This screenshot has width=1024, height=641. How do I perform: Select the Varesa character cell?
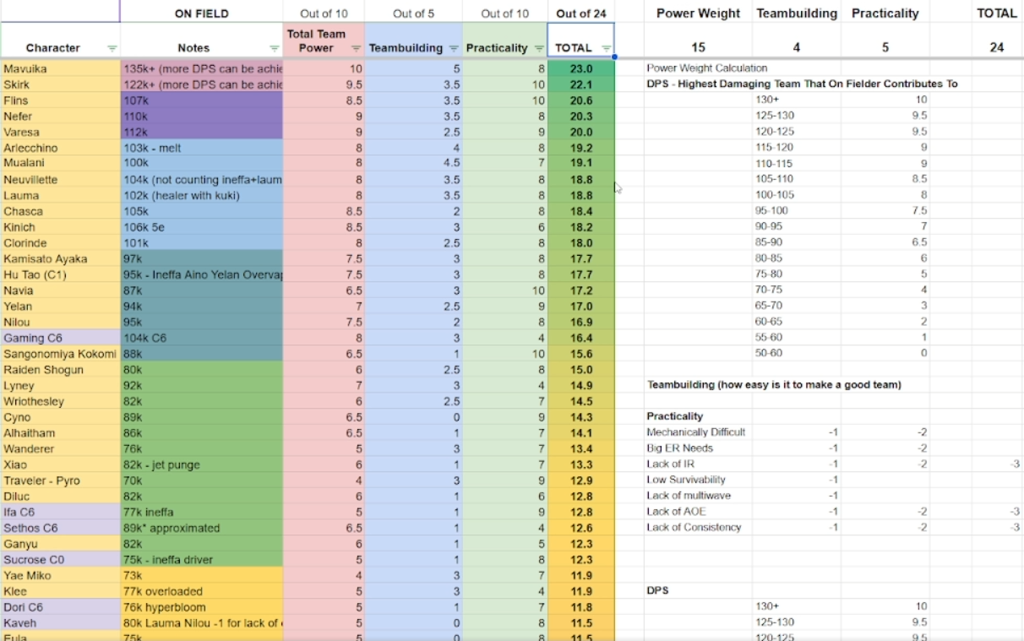[x=60, y=132]
